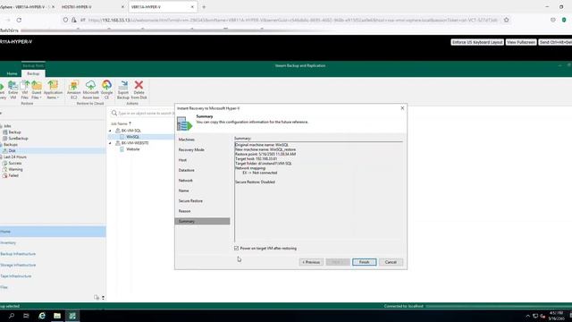Select the Summary wizard step
Viewport: 572px width, 322px height.
tap(202, 221)
